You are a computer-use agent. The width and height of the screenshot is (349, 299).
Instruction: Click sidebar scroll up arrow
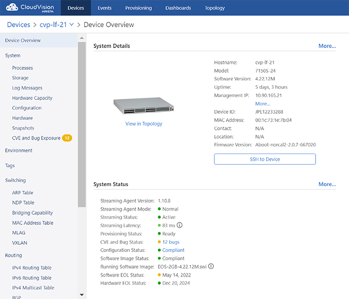pos(82,38)
